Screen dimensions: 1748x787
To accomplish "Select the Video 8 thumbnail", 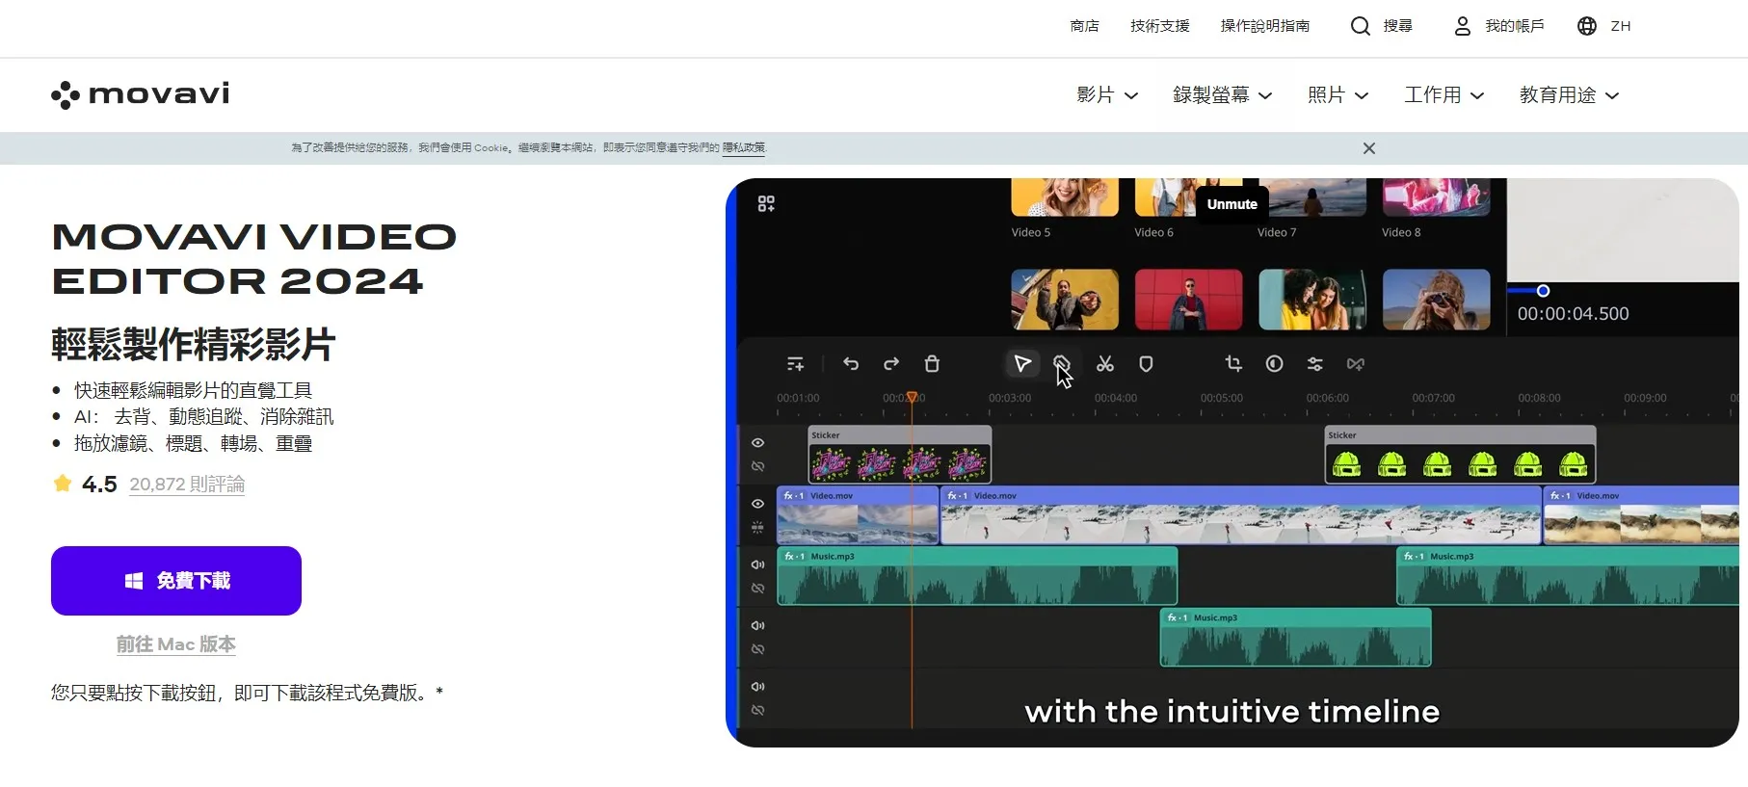I will click(1436, 197).
